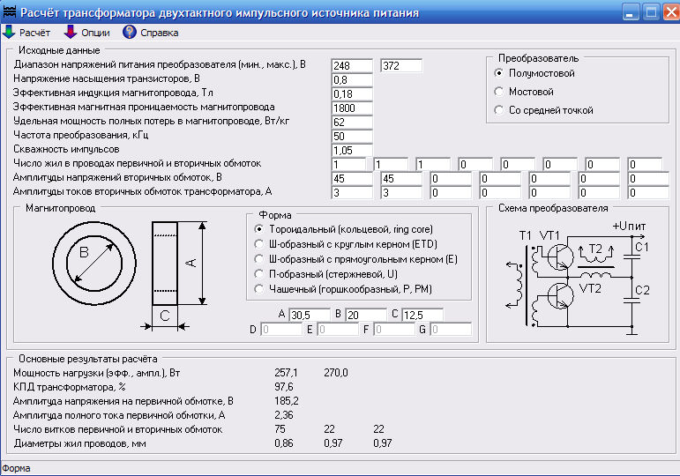Click primary current amplitude value 2,36
Screen dimensions: 680x476
pyautogui.click(x=284, y=415)
